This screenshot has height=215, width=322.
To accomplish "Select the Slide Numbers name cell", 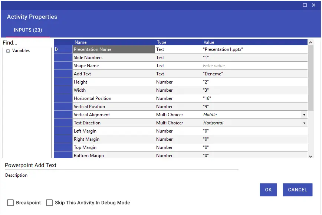I will [x=114, y=58].
